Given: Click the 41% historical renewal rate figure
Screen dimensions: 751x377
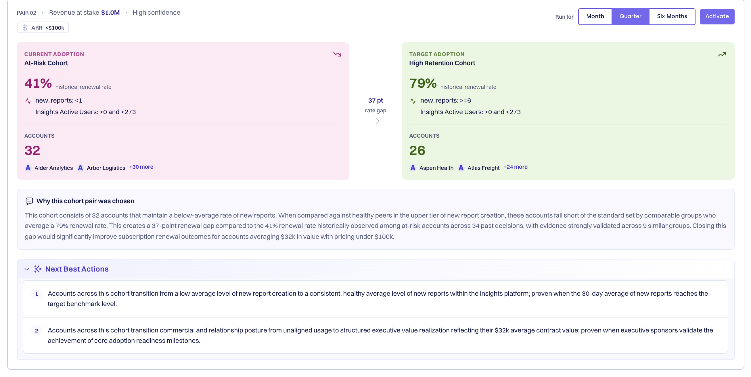Looking at the screenshot, I should 38,83.
